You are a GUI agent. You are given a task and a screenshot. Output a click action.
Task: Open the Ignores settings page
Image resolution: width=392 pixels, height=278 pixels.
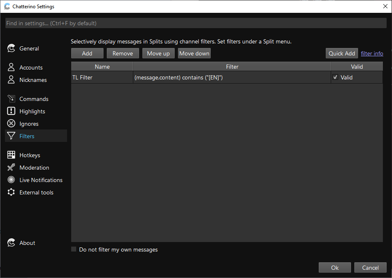pos(29,124)
